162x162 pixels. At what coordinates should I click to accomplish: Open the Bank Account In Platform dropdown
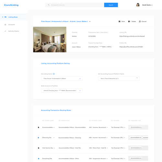[x=62, y=90]
